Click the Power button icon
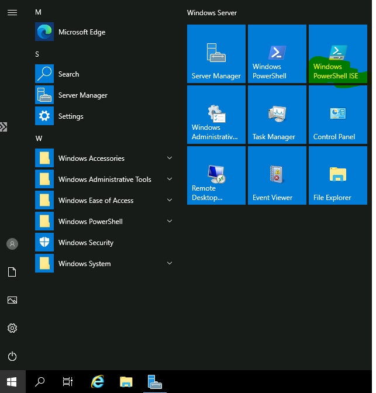The width and height of the screenshot is (376, 393). pyautogui.click(x=12, y=356)
